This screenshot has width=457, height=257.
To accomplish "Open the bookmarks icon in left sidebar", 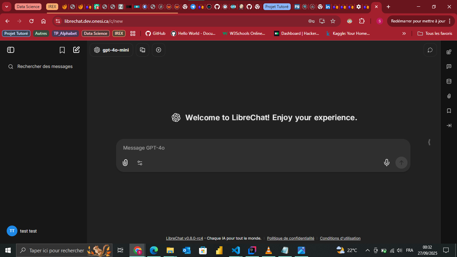I will (62, 50).
